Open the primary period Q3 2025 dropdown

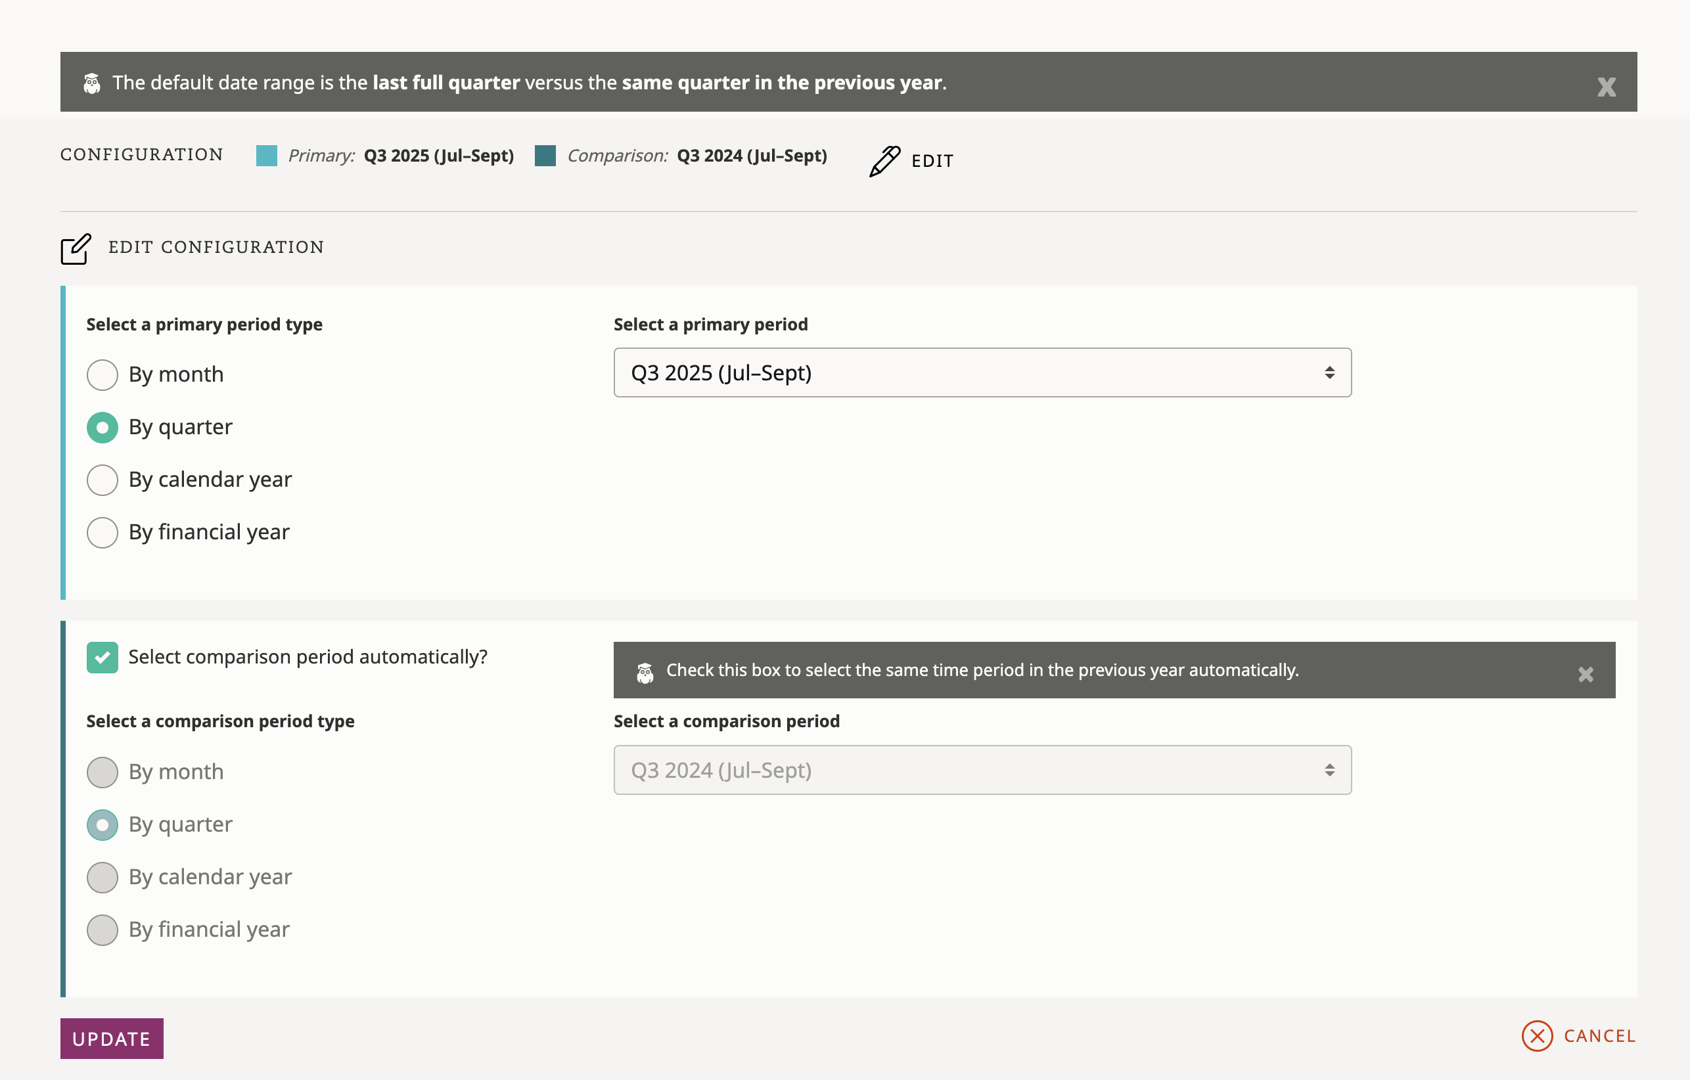coord(981,372)
